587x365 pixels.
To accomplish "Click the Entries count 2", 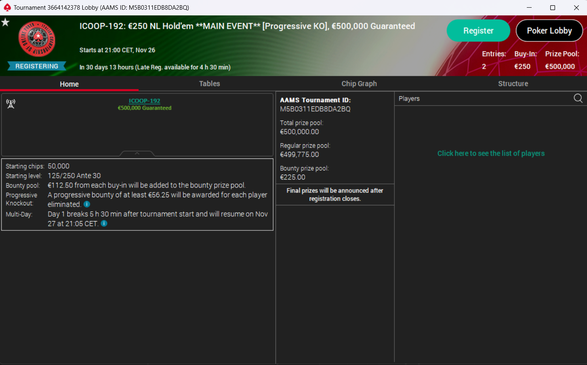I will [484, 67].
